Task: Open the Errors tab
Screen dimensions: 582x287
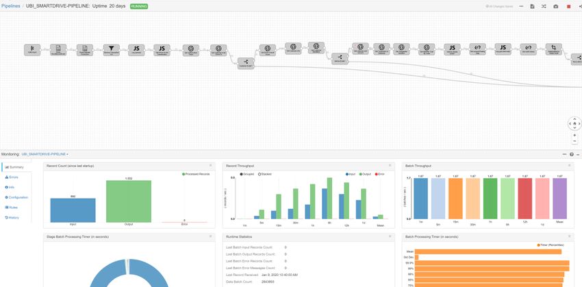Action: (12, 177)
